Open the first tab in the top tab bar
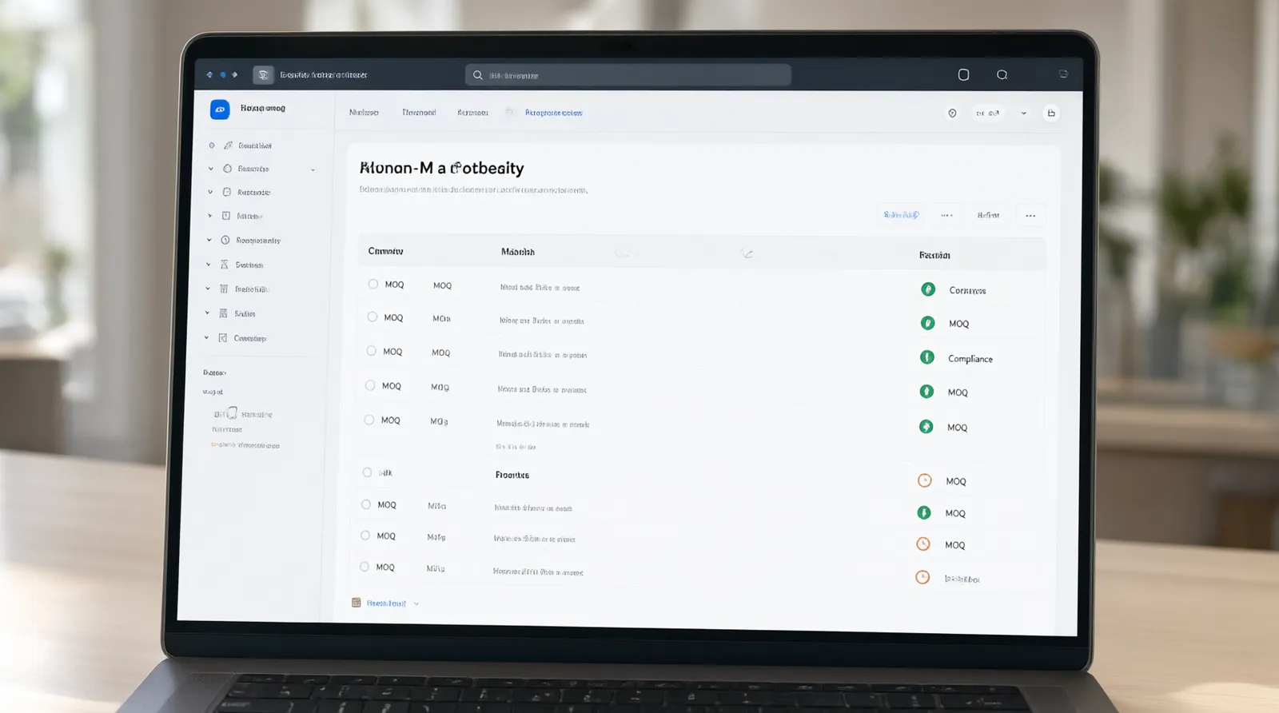This screenshot has width=1279, height=713. click(364, 113)
